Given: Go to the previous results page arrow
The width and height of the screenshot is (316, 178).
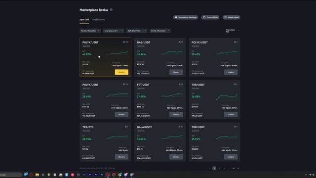Looking at the screenshot, I should [x=209, y=168].
